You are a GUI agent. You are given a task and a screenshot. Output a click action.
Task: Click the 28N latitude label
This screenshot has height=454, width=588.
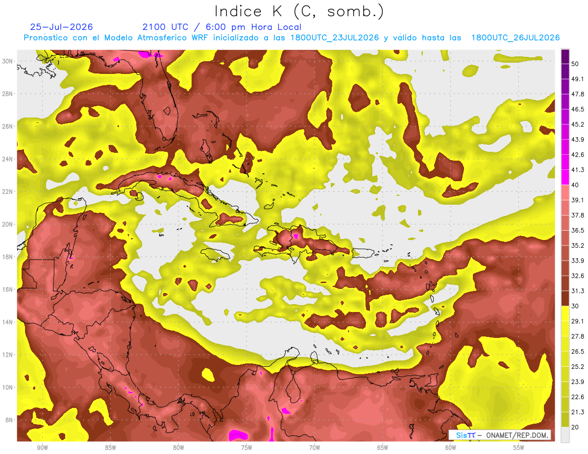coord(8,94)
